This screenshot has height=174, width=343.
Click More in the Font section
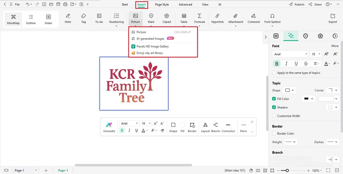pos(335,46)
